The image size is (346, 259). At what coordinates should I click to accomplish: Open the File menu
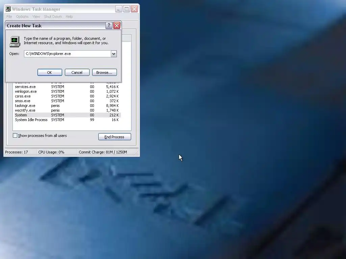[9, 17]
